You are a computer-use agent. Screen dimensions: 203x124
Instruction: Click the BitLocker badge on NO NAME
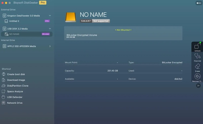click(x=46, y=34)
